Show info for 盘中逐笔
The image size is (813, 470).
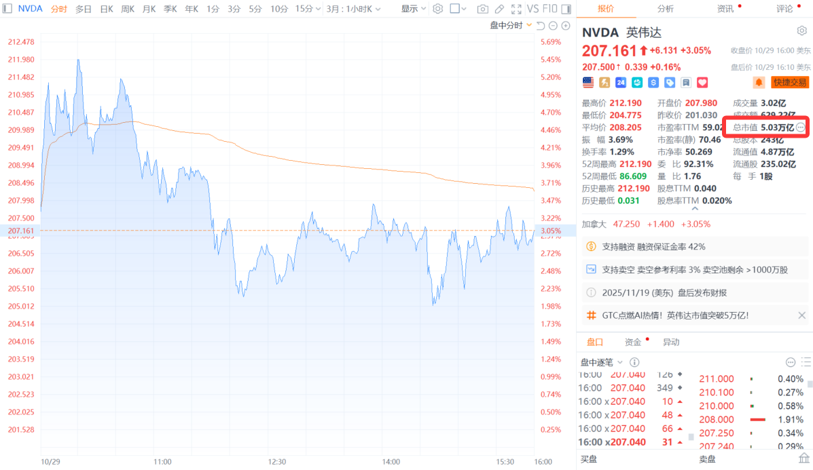click(634, 362)
